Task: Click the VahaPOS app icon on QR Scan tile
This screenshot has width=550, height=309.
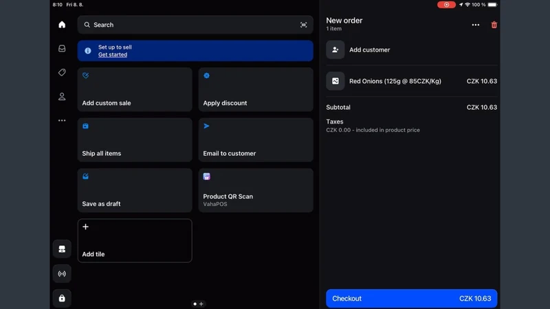Action: coord(207,176)
